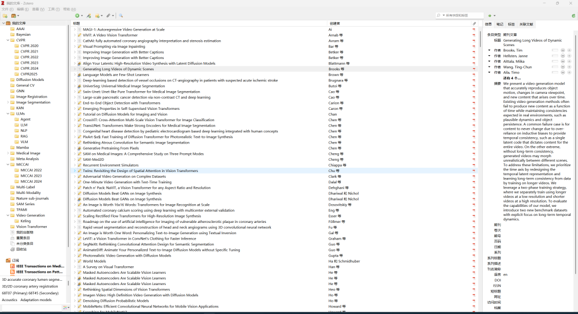Select the CVPR 2024 collection
Screen dimensions: 578x314
point(29,68)
